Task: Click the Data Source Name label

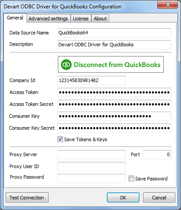Action: point(29,33)
